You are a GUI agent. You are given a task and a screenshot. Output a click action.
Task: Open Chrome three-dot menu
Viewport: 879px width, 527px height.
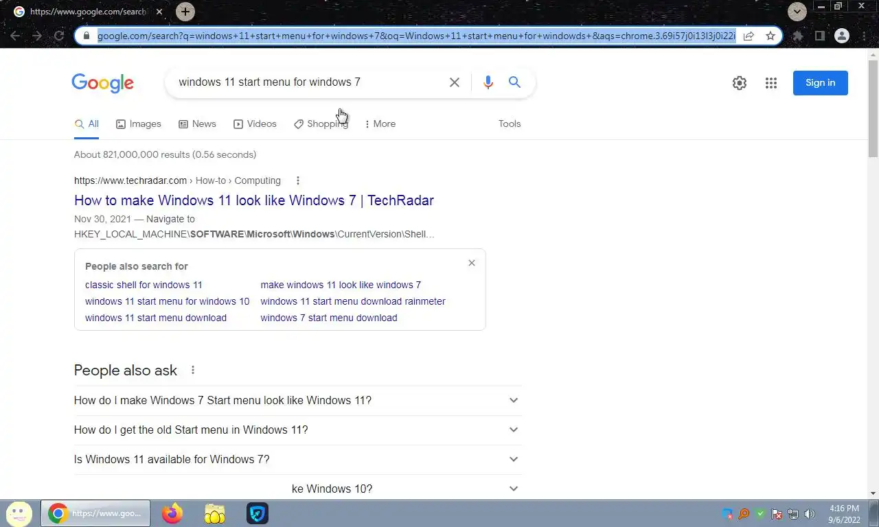863,36
